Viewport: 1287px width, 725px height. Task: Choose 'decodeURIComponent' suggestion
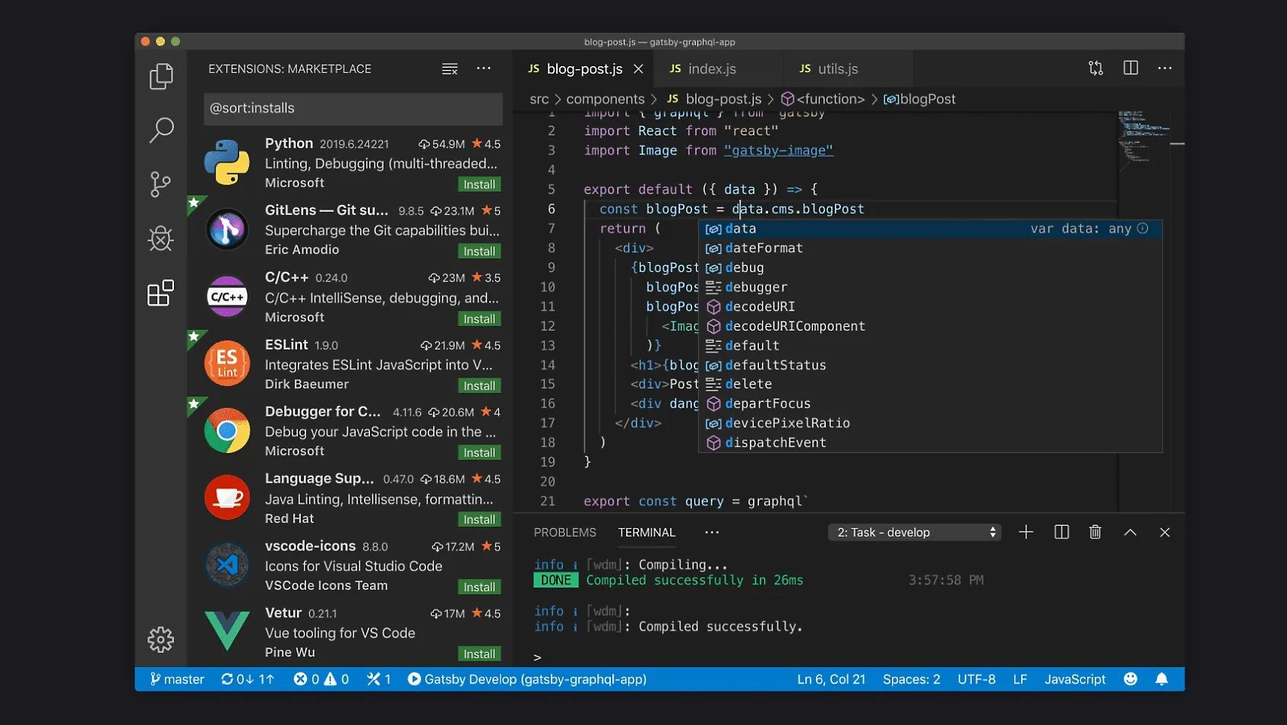coord(930,326)
